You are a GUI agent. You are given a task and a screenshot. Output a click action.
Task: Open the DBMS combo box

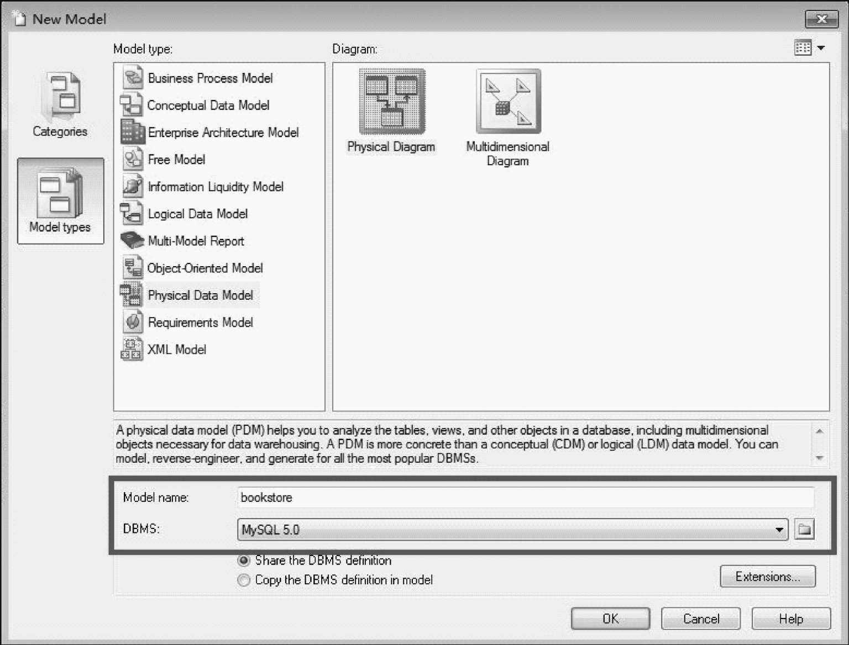click(x=512, y=530)
